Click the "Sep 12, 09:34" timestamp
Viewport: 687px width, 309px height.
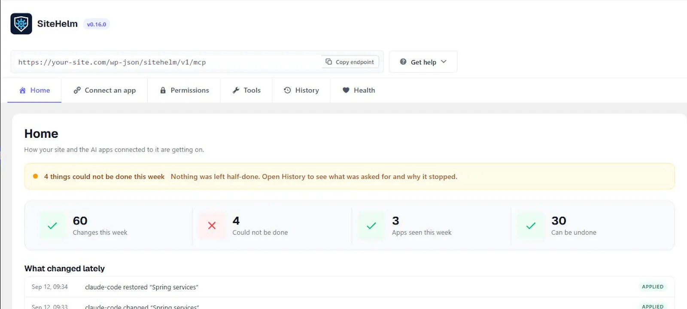tap(50, 287)
